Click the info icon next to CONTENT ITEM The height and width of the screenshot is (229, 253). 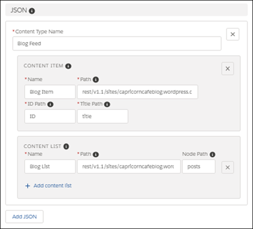[68, 66]
